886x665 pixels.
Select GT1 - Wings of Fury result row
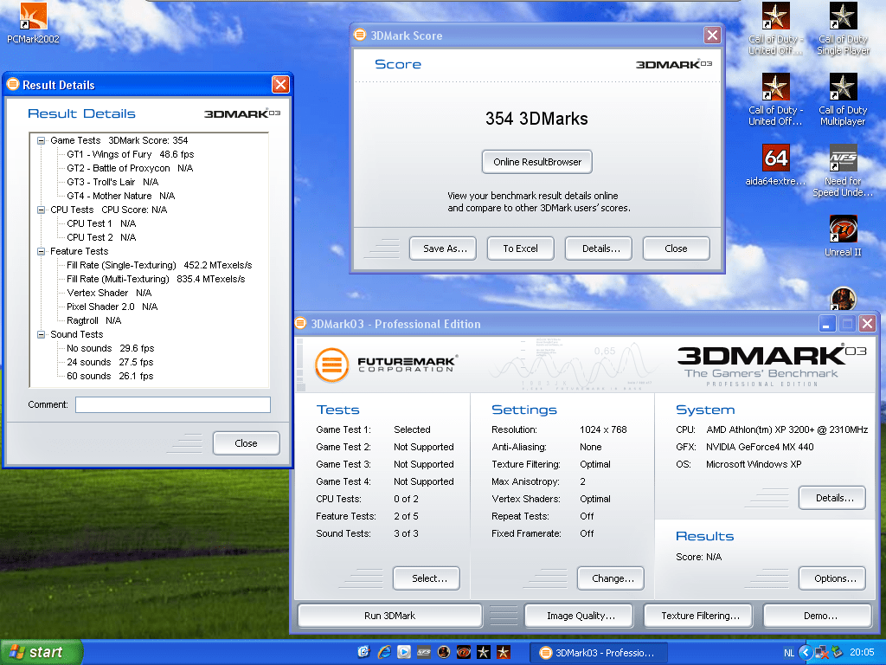(x=130, y=154)
